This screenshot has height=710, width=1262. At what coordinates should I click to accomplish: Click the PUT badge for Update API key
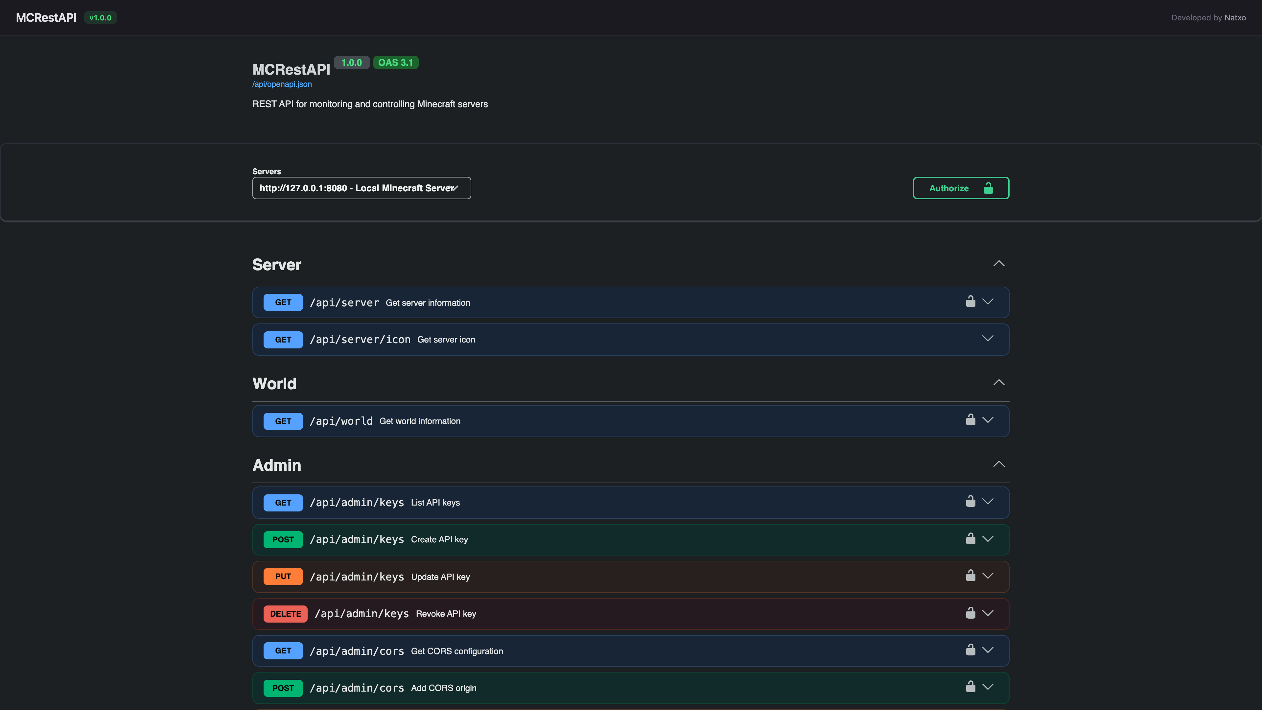tap(283, 577)
